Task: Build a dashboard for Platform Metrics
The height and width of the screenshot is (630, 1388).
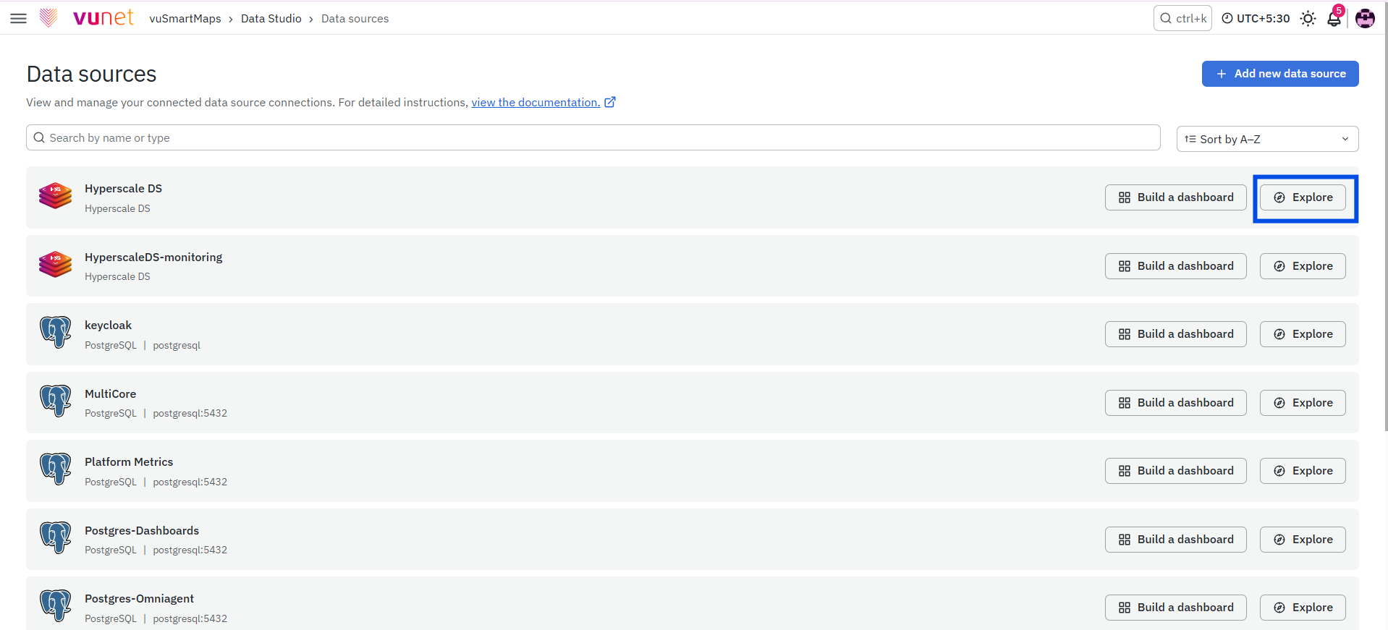Action: point(1175,471)
